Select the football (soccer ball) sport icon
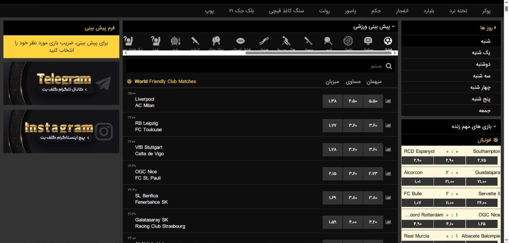 388,41
